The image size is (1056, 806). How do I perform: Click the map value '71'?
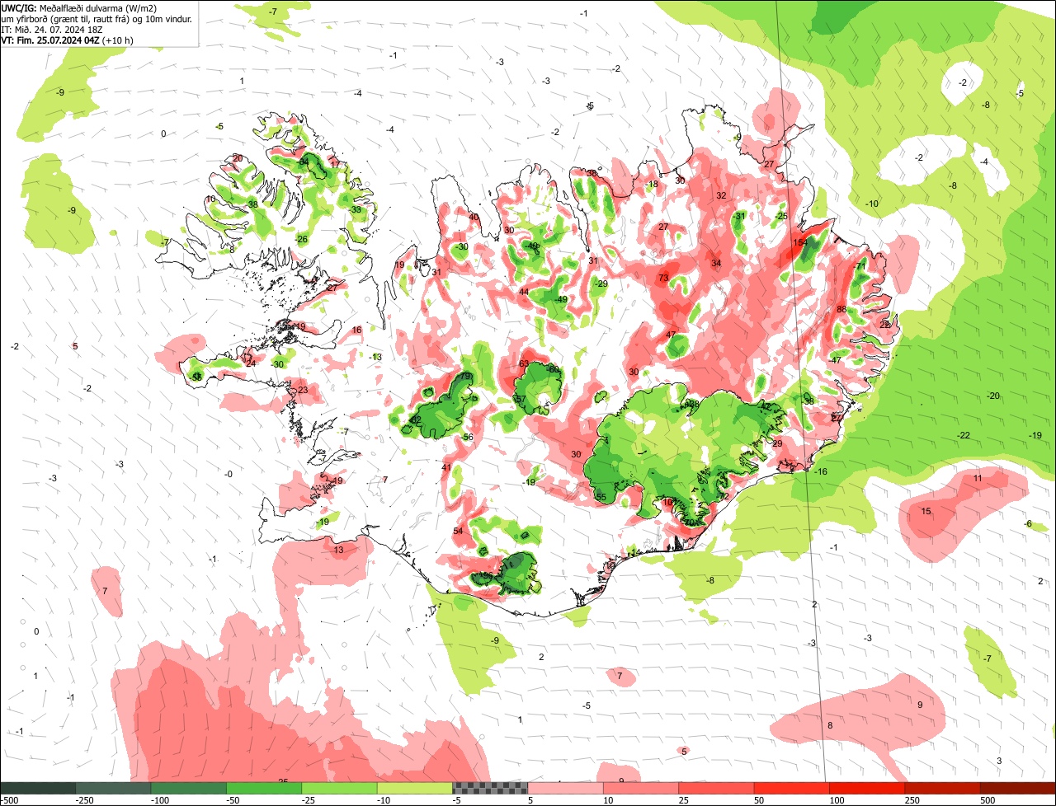[860, 267]
